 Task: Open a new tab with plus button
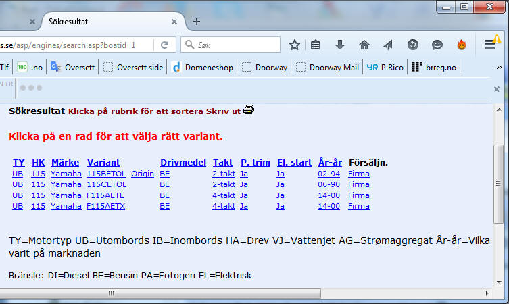tap(197, 21)
